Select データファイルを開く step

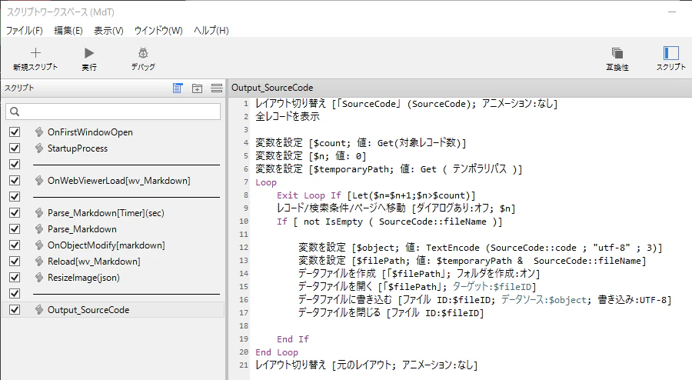[418, 287]
